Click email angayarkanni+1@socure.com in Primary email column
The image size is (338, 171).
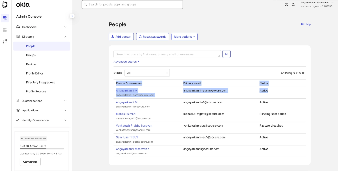tap(203, 102)
